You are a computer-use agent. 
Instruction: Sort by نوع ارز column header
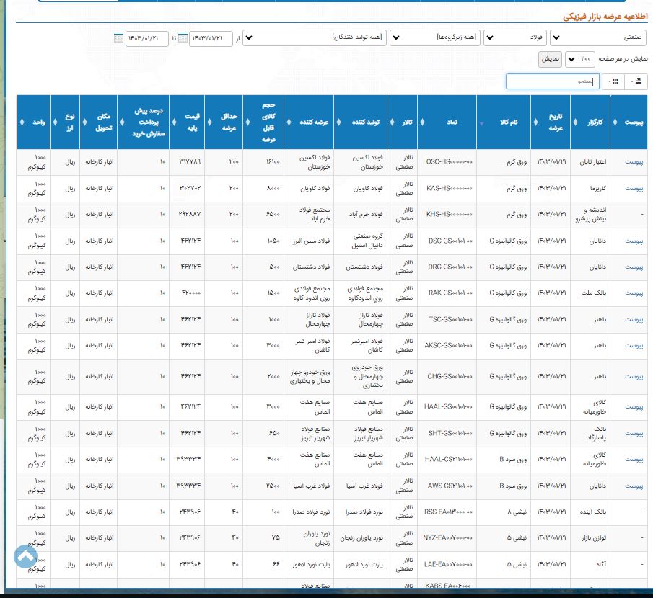[x=65, y=122]
